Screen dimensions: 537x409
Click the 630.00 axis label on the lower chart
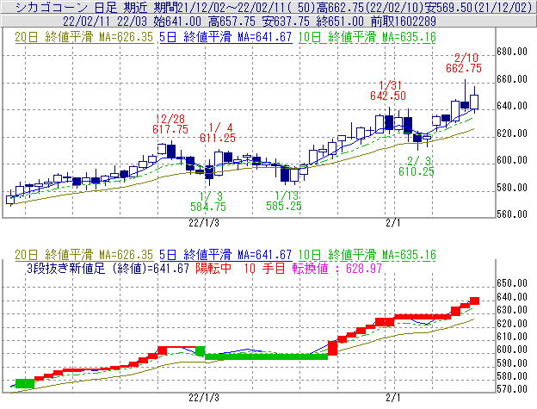coord(512,310)
